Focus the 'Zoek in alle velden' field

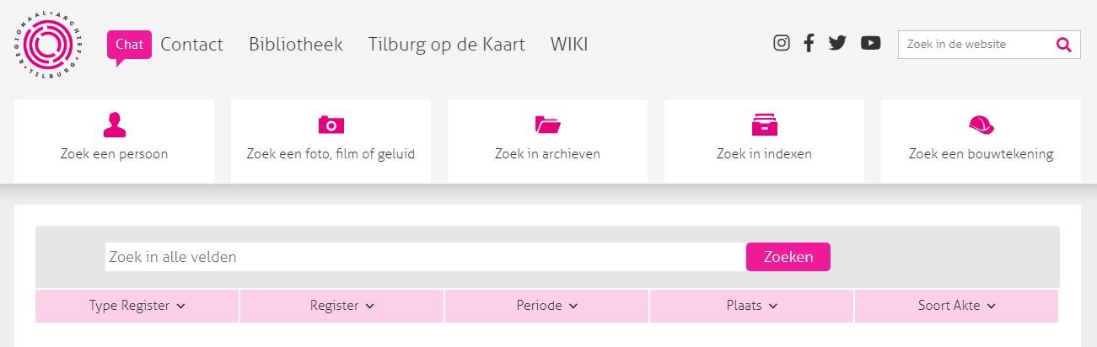pyautogui.click(x=426, y=257)
